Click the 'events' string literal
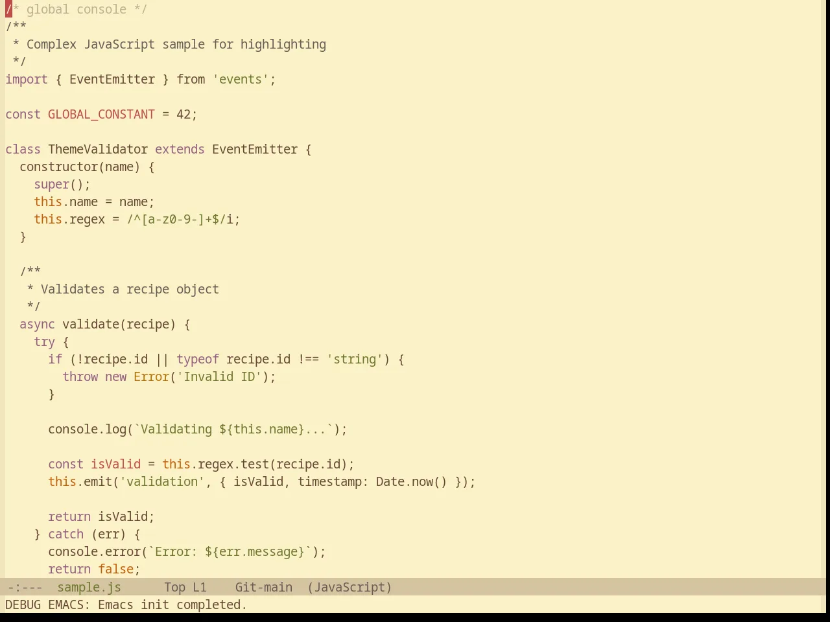 [x=241, y=79]
